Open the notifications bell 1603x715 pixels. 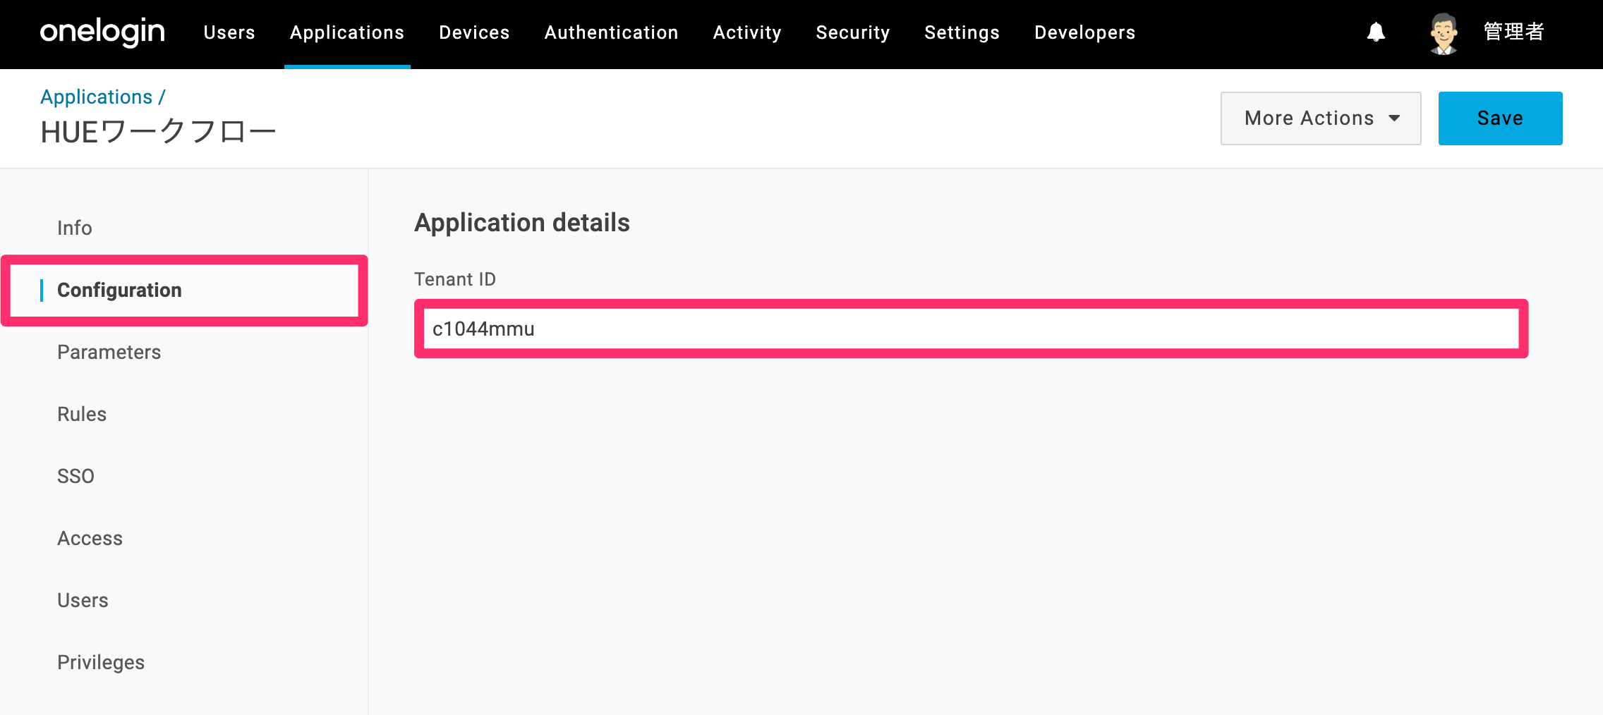pyautogui.click(x=1376, y=32)
